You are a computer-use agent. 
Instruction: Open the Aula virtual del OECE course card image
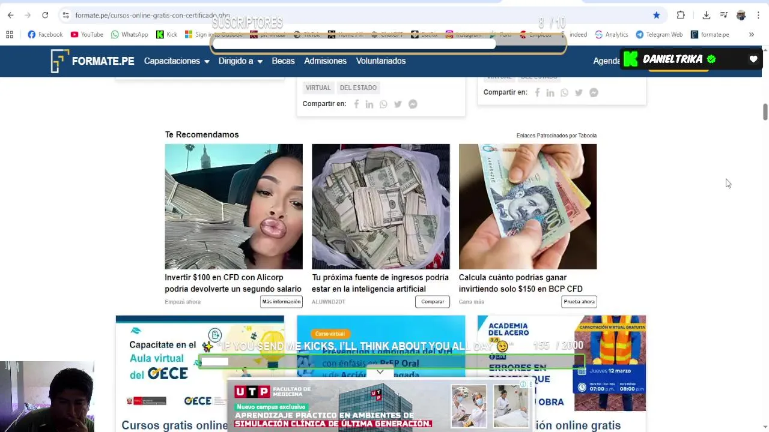point(199,364)
